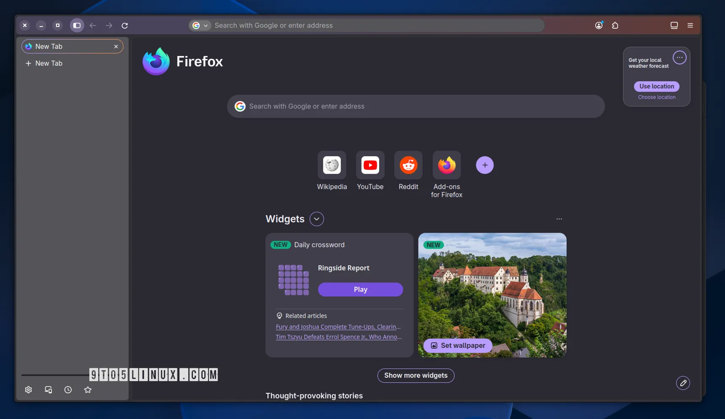Image resolution: width=725 pixels, height=419 pixels.
Task: Open sidebar settings gear icon
Action: point(28,390)
